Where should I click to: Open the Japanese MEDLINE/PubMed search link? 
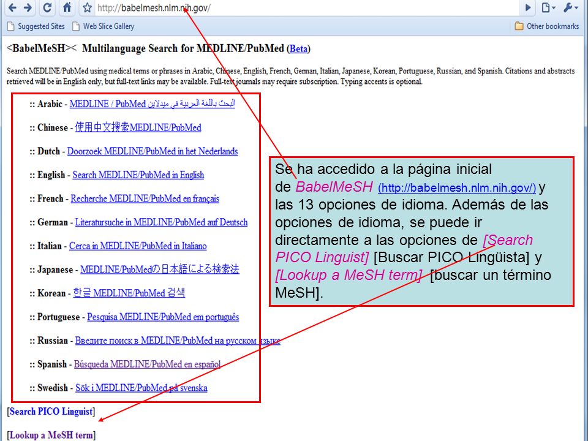160,269
